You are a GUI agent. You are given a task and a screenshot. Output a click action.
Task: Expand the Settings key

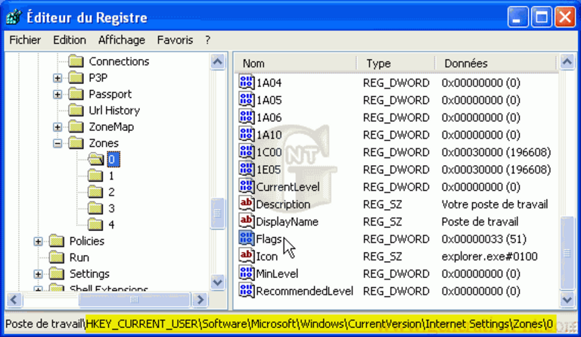tap(38, 273)
